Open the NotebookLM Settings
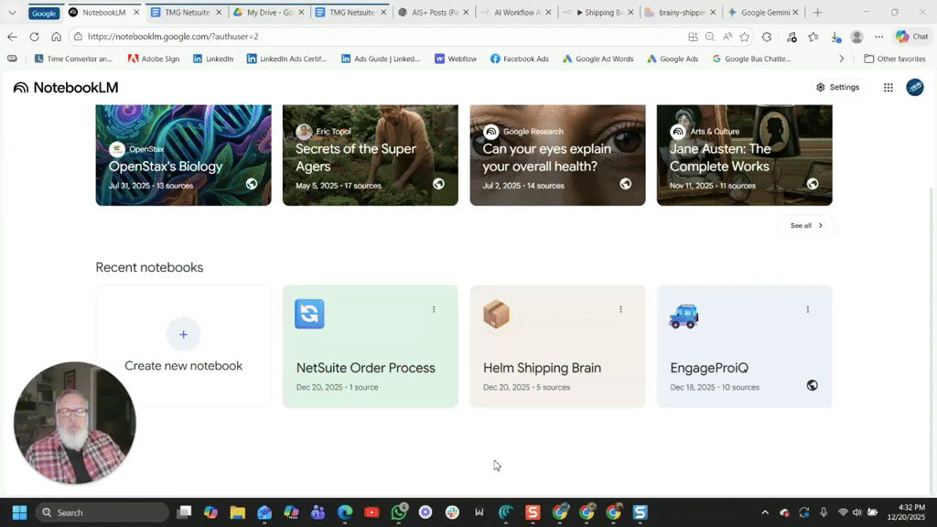The height and width of the screenshot is (527, 937). click(838, 87)
